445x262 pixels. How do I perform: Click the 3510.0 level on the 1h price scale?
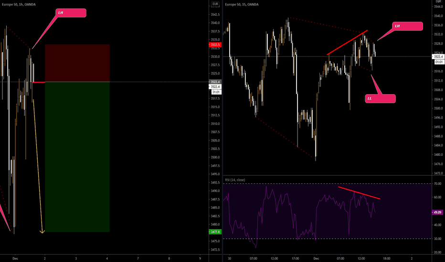click(x=215, y=124)
